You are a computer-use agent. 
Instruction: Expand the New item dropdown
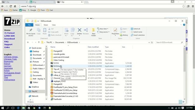point(103,29)
